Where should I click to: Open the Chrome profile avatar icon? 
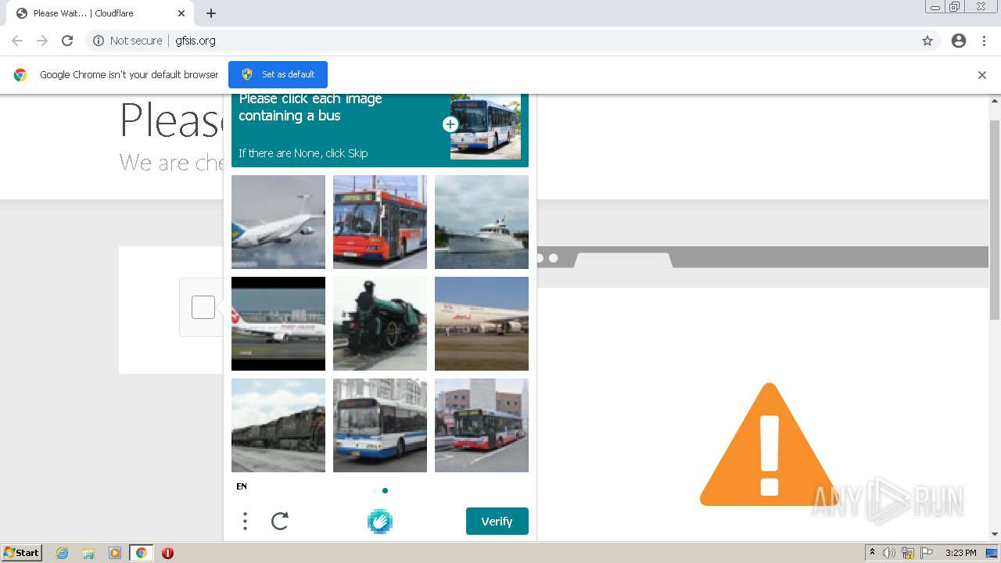pos(959,41)
